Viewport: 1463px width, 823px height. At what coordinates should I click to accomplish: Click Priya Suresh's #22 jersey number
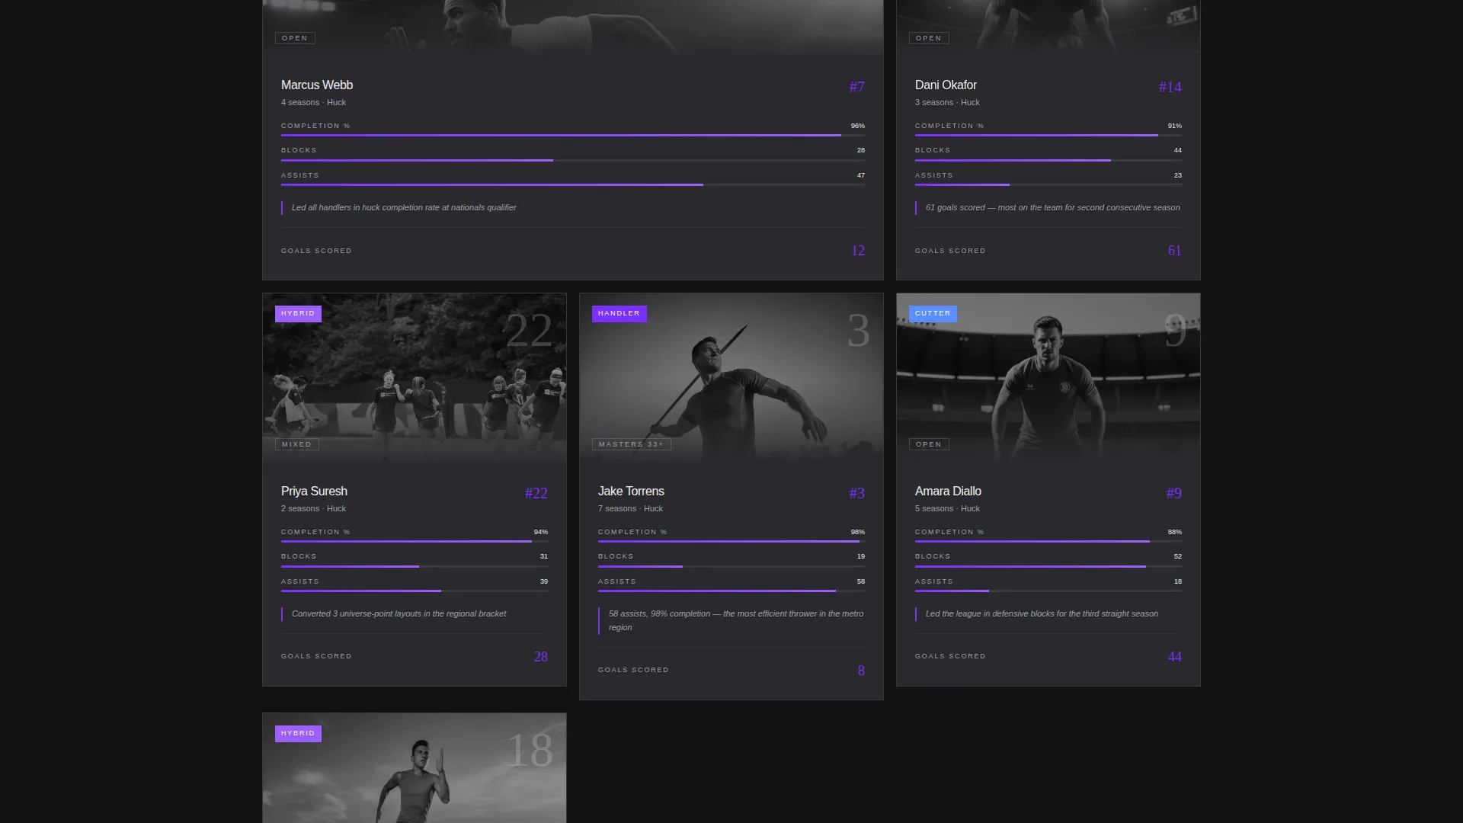coord(536,493)
